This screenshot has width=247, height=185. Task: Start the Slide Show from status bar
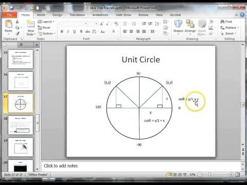185,175
